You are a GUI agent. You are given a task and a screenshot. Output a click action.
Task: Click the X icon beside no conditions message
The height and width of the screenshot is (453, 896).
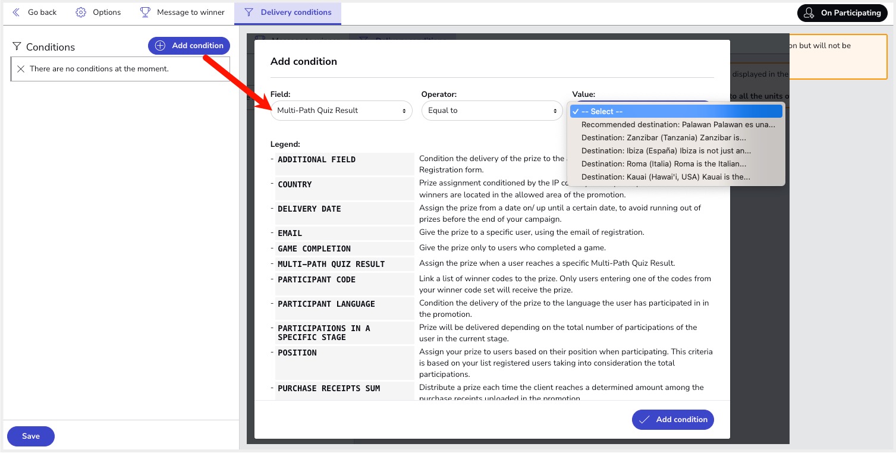tap(21, 69)
